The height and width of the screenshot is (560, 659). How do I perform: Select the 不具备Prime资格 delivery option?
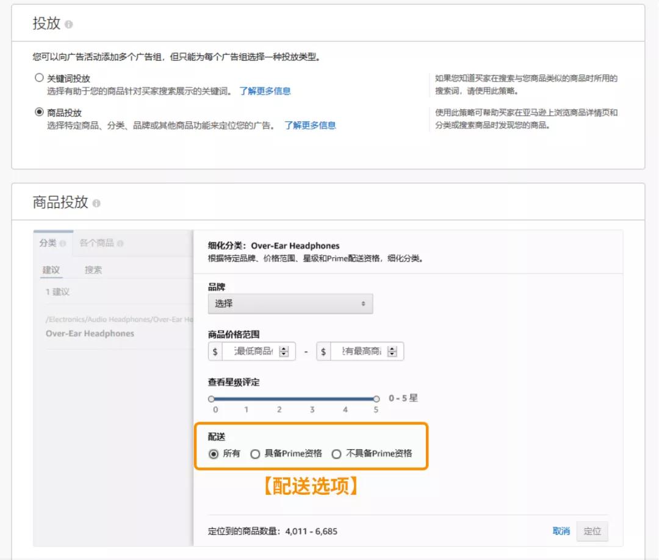click(336, 454)
